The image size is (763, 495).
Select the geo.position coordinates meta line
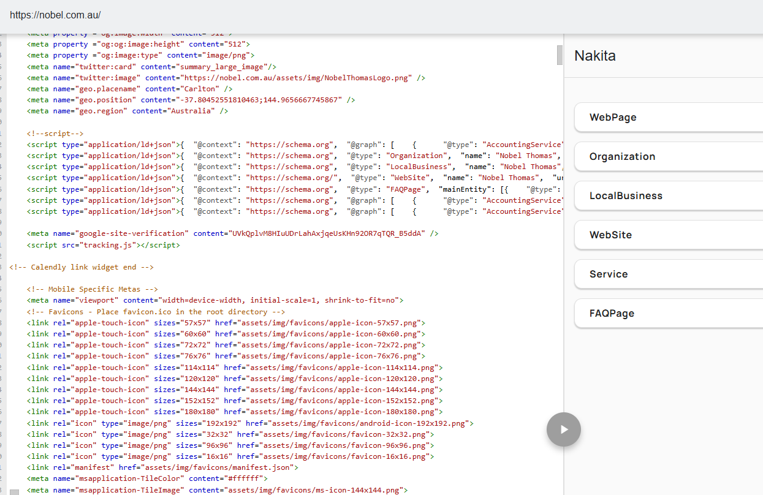[x=191, y=100]
